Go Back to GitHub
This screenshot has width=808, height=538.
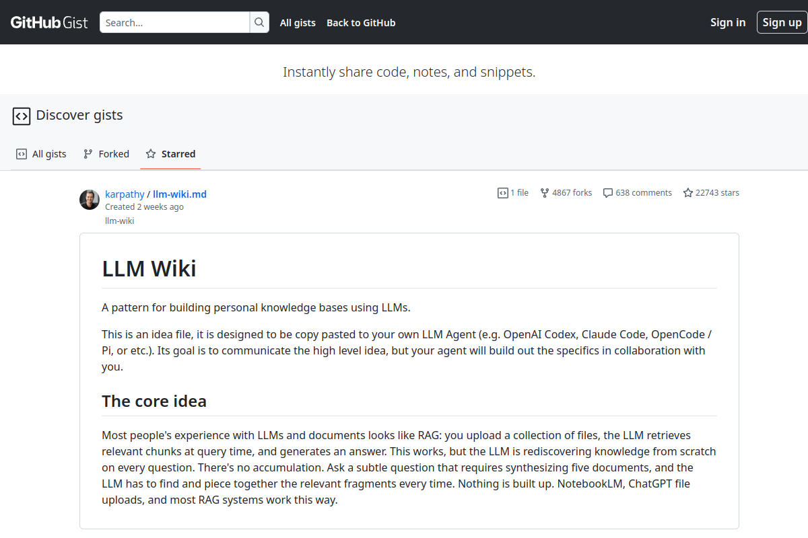pos(361,23)
